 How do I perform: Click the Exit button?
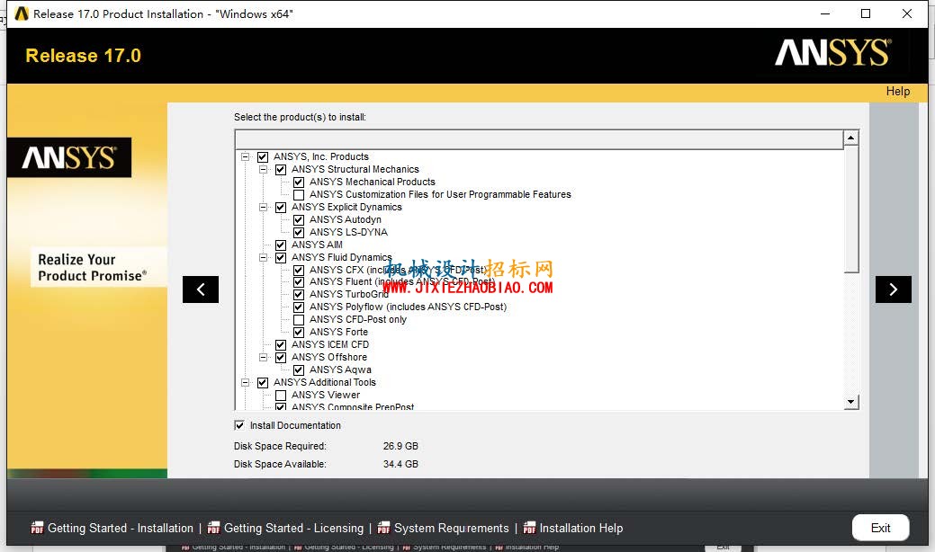point(880,528)
